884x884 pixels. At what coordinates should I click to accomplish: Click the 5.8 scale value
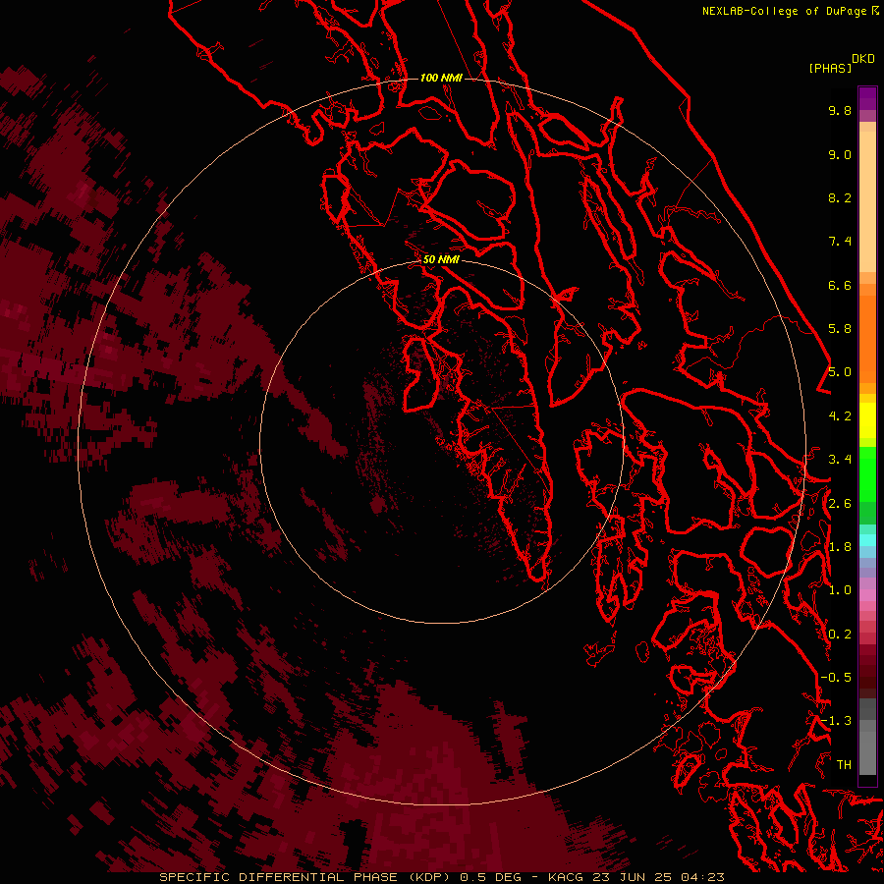tap(840, 329)
